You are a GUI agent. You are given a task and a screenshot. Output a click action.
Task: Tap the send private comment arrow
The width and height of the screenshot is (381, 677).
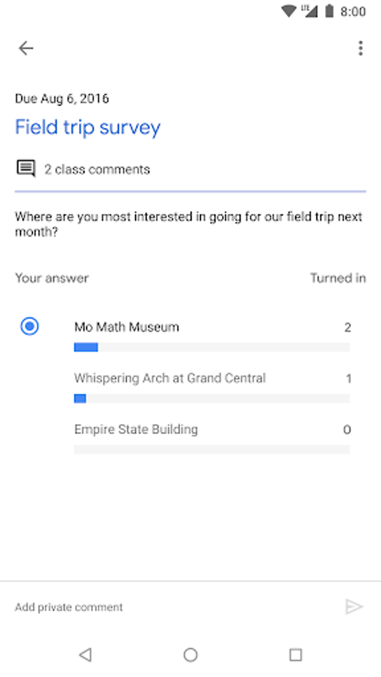tap(353, 607)
